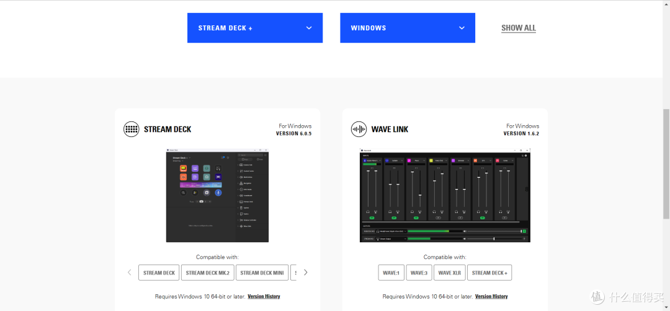Select the STREAM DECK MINI compatibility button

point(262,273)
